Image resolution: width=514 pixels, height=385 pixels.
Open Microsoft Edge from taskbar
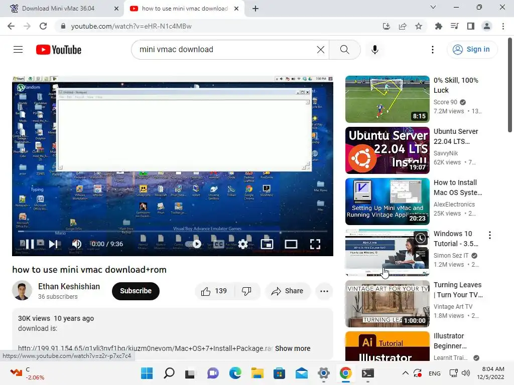[235, 373]
